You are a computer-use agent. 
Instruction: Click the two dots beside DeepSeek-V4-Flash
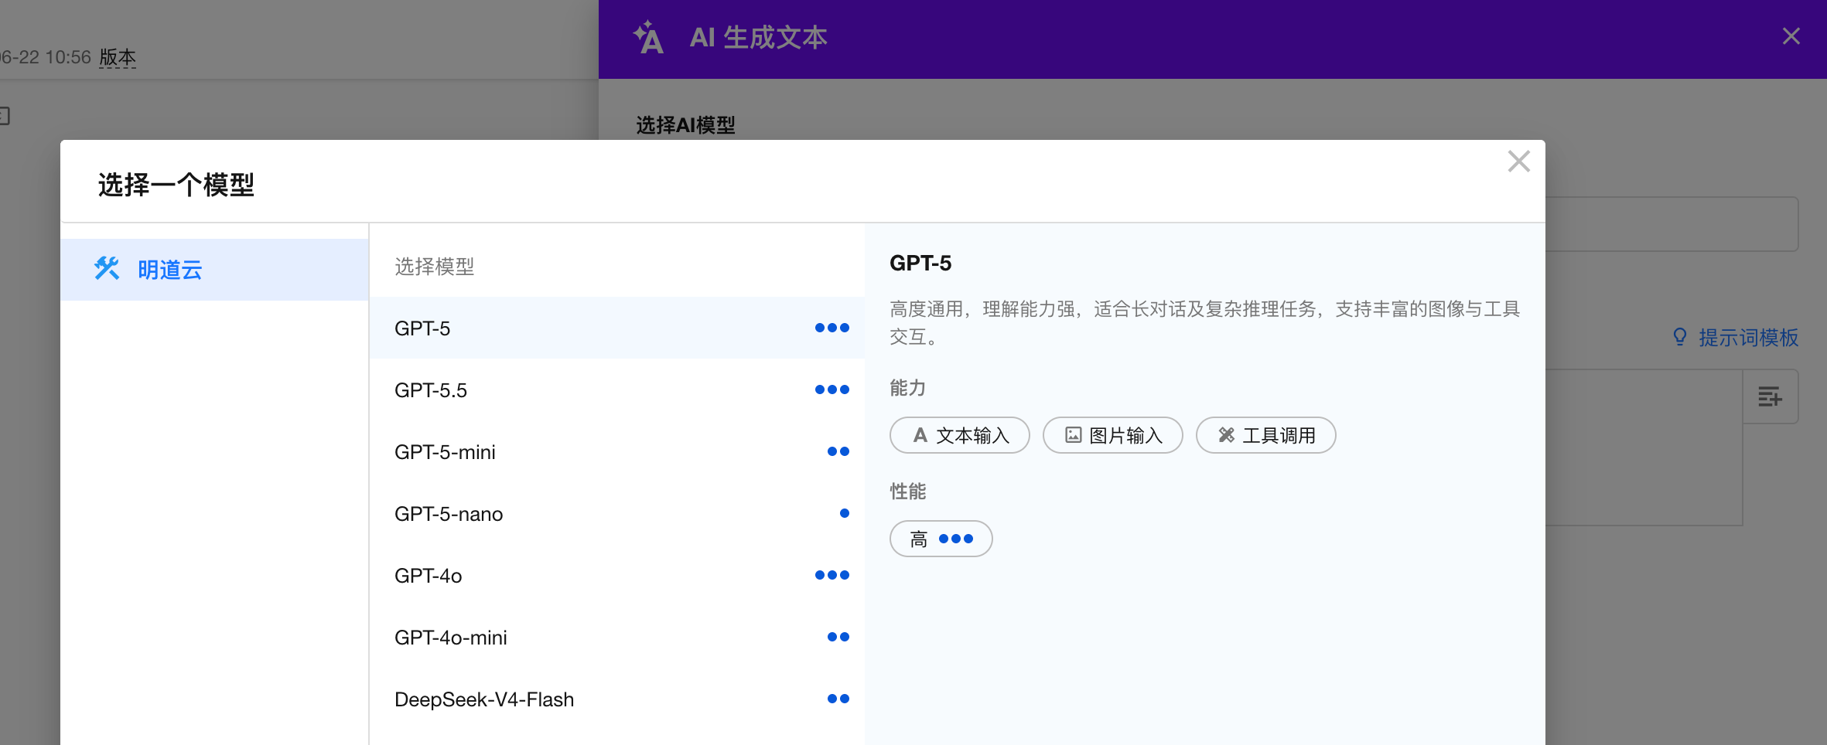tap(838, 699)
